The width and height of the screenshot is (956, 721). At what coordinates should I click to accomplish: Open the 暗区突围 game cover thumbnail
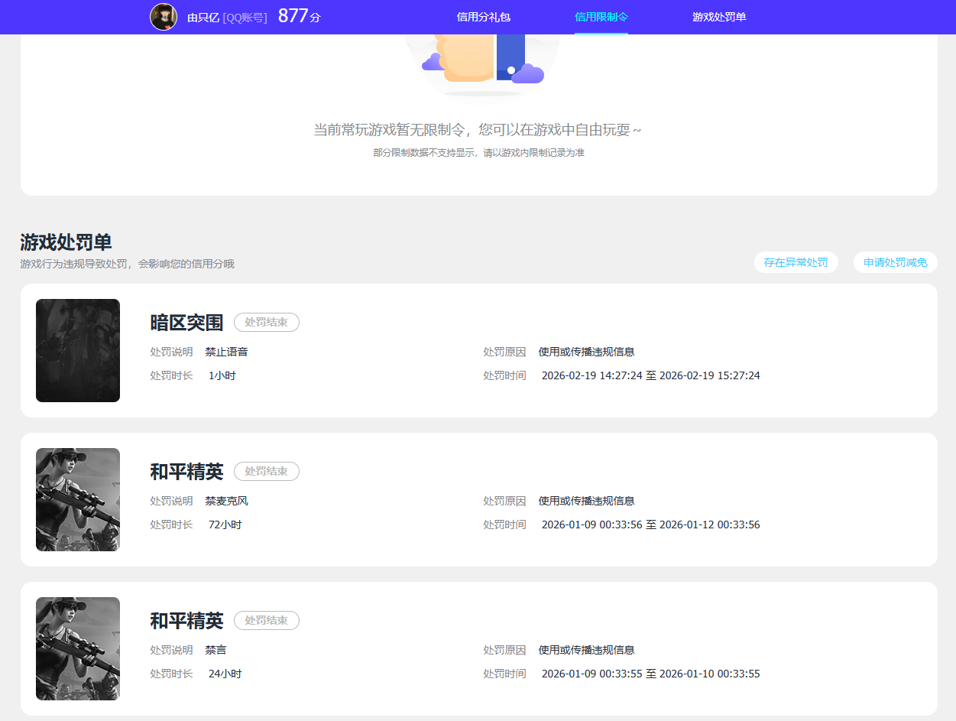point(78,350)
